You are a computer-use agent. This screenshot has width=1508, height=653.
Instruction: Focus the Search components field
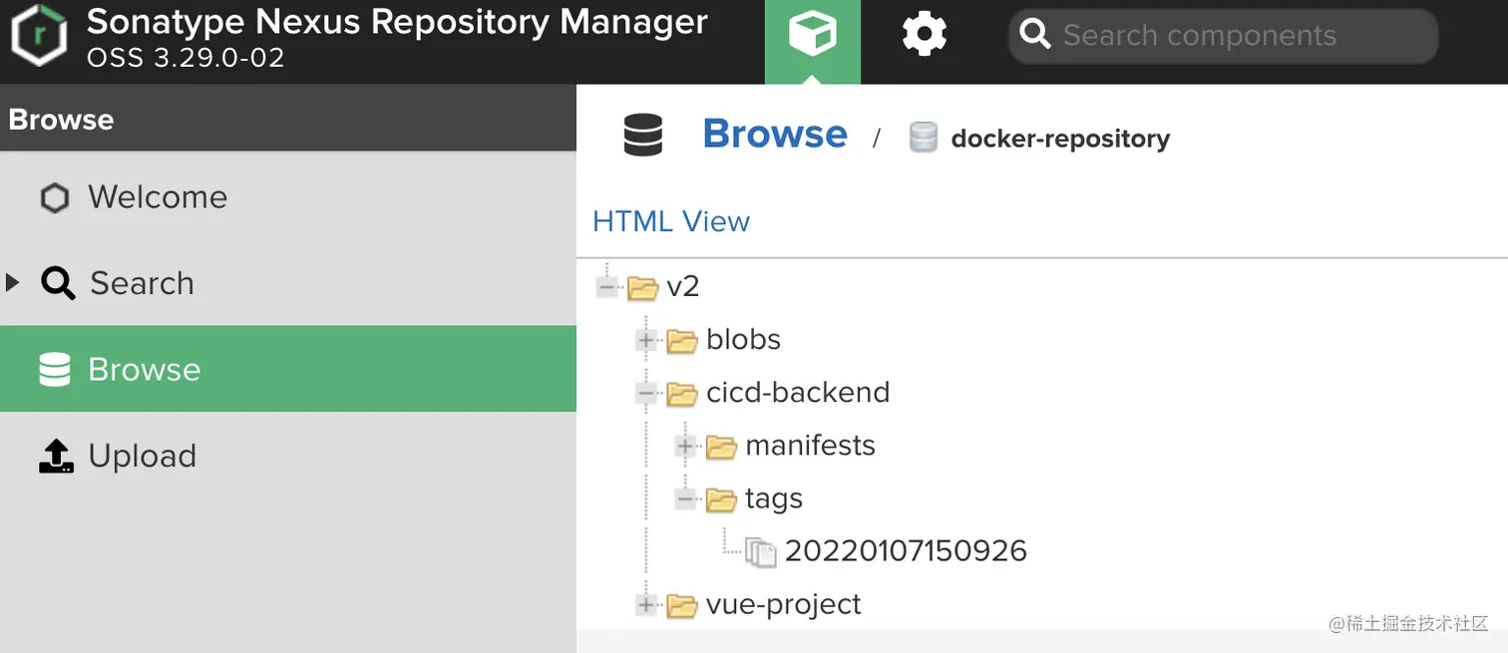[x=1223, y=36]
